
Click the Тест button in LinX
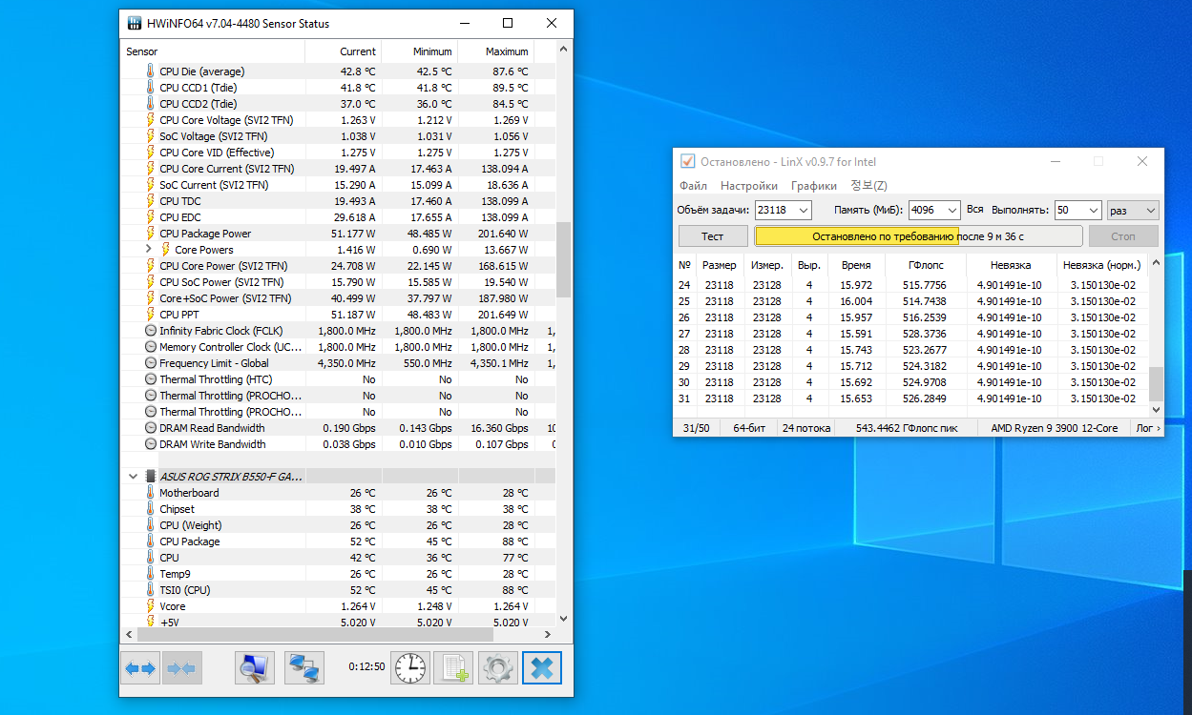(x=713, y=236)
